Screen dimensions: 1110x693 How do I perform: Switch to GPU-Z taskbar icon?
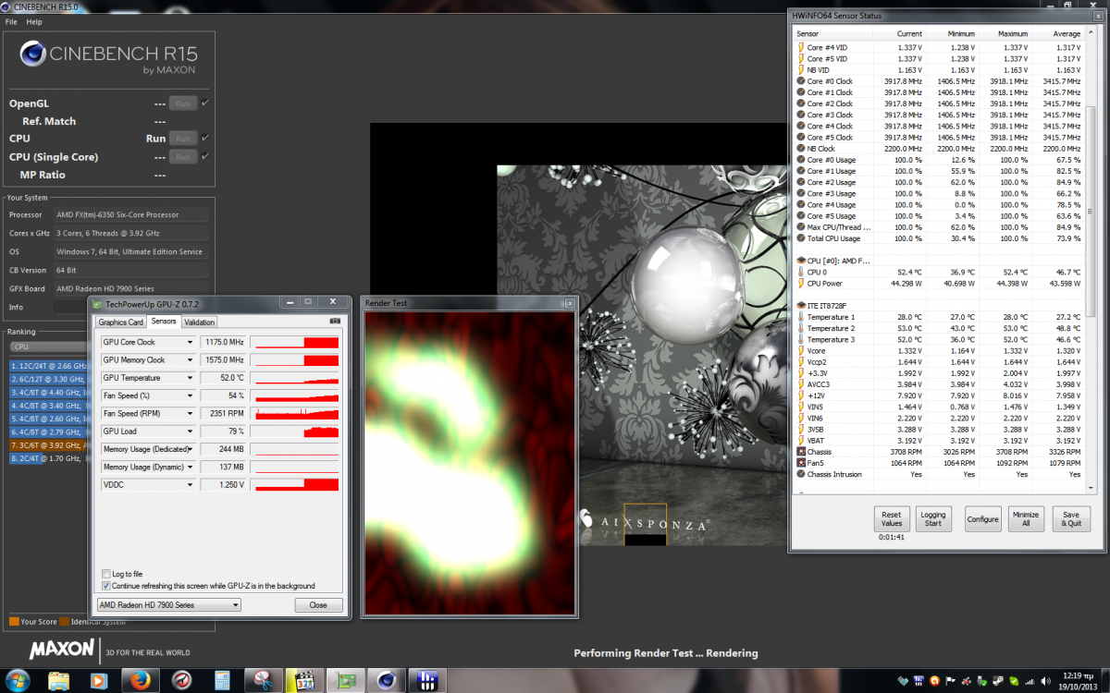[345, 680]
